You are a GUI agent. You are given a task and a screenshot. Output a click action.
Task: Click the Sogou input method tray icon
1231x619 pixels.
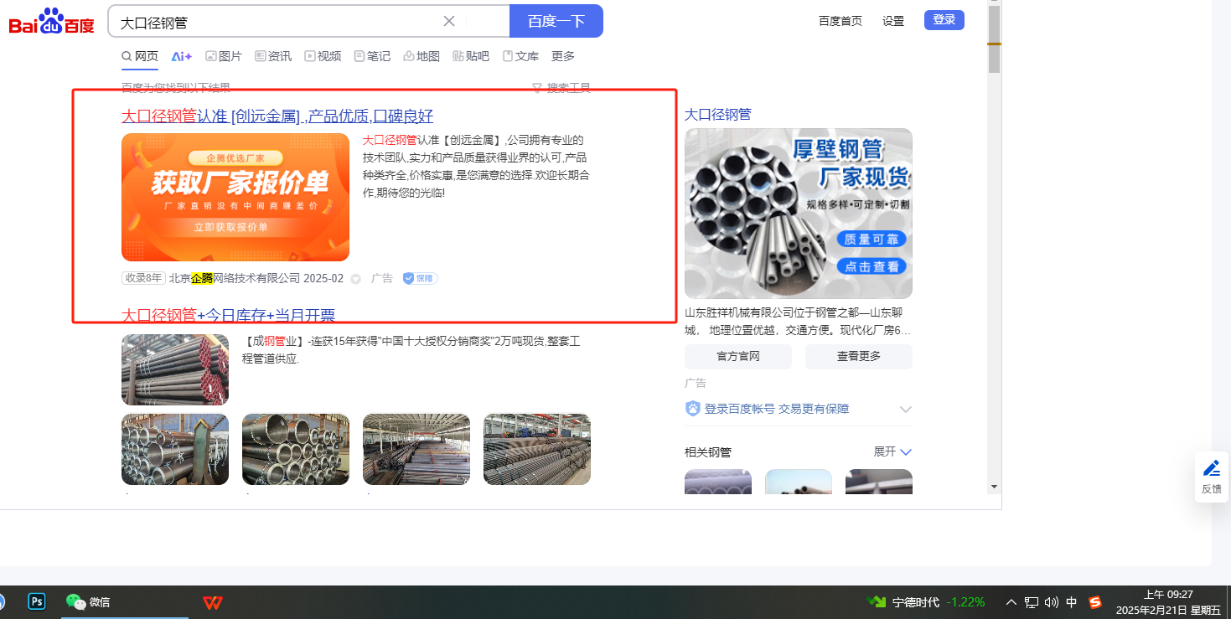[x=1094, y=602]
